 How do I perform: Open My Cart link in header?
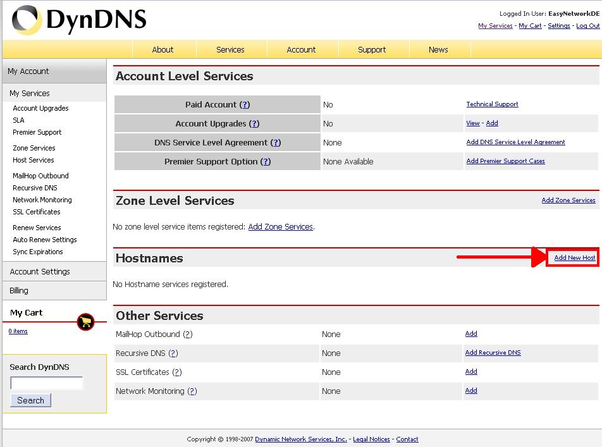click(x=530, y=26)
